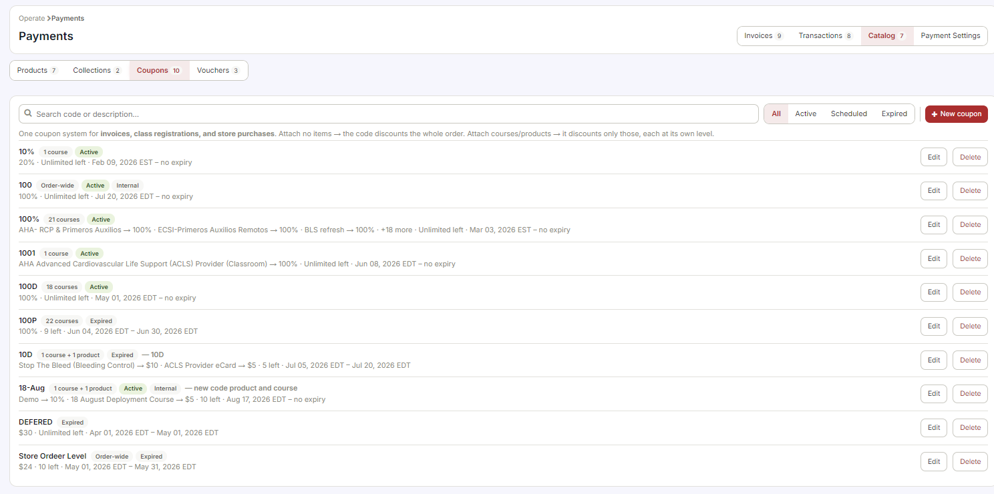Viewport: 994px width, 494px height.
Task: Edit the 1001 coupon
Action: [934, 259]
